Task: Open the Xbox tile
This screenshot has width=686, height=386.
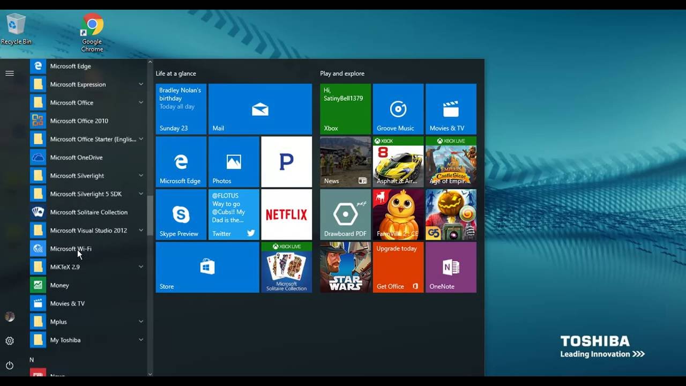Action: 345,109
